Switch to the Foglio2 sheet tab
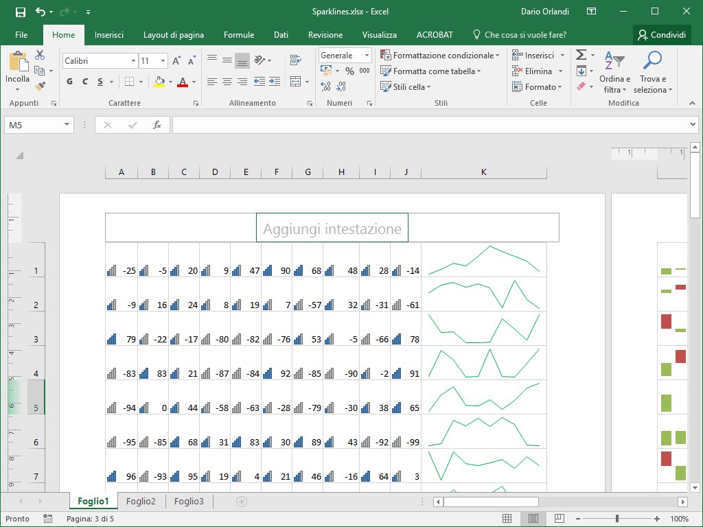 [x=141, y=502]
